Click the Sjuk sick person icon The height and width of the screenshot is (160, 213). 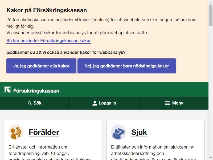(x=118, y=132)
